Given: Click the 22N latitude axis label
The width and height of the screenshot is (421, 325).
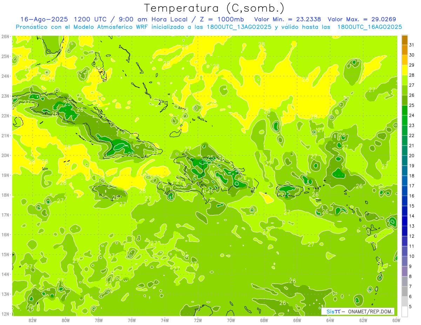Looking at the screenshot, I should click(5, 116).
